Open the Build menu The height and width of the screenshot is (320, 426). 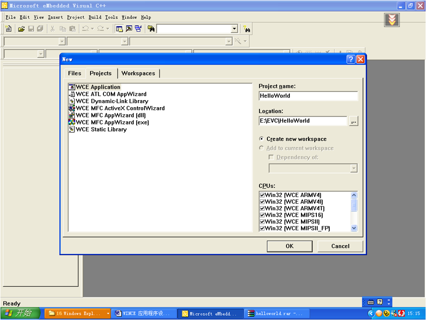click(95, 17)
